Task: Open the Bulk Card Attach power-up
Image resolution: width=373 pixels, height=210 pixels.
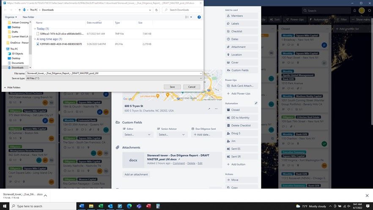Action: tap(241, 86)
